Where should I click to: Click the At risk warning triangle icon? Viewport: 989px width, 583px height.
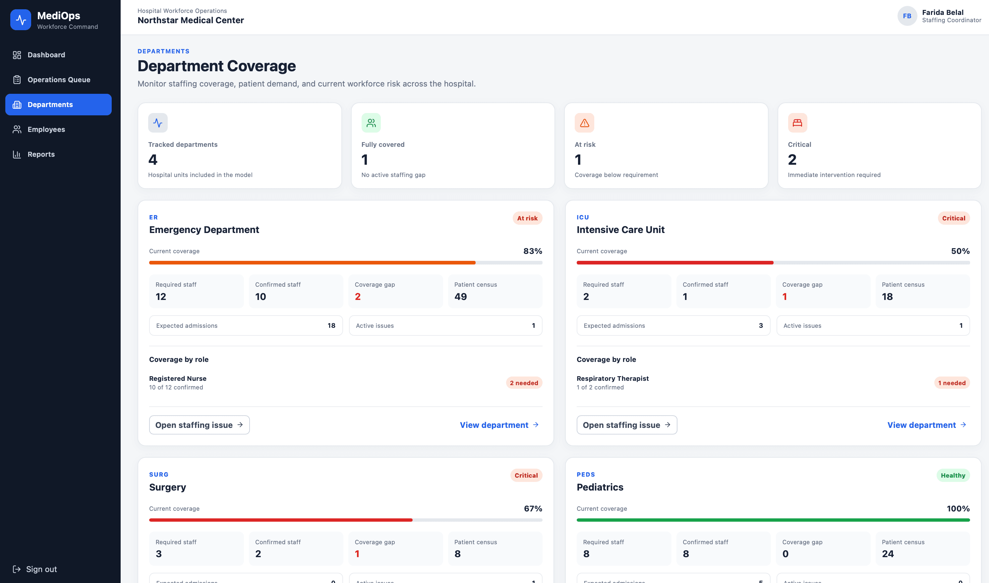pyautogui.click(x=584, y=123)
